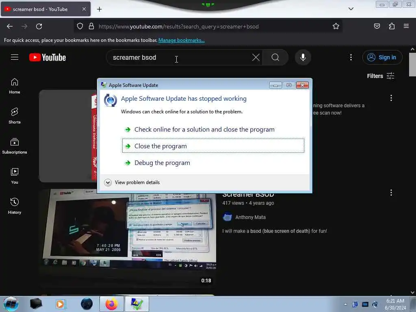Open the Firefox taskbar icon
Viewport: 416px width, 312px height.
click(112, 304)
